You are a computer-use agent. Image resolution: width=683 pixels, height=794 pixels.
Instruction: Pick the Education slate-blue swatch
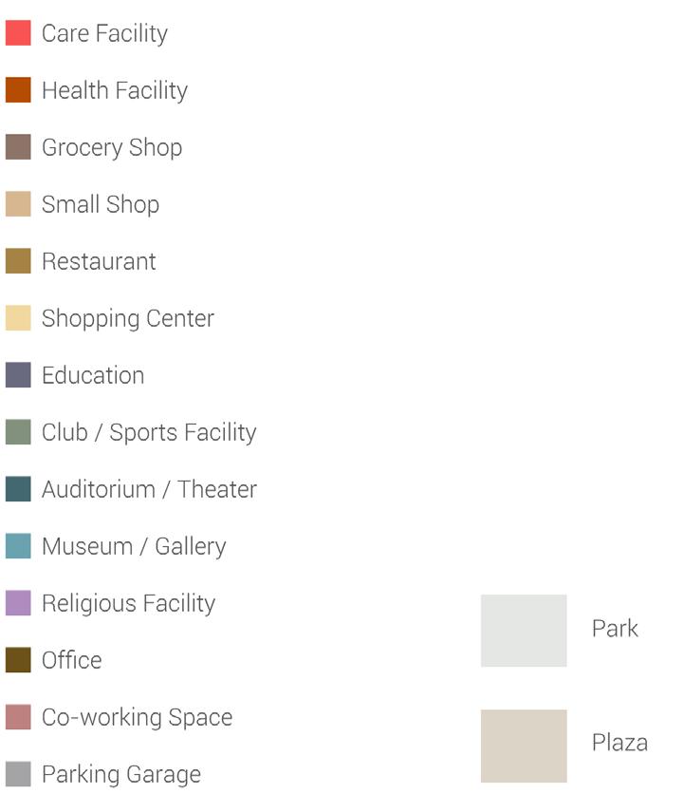(18, 375)
